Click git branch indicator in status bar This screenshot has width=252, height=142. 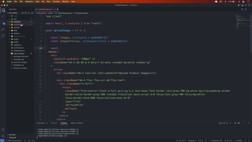(x=14, y=140)
